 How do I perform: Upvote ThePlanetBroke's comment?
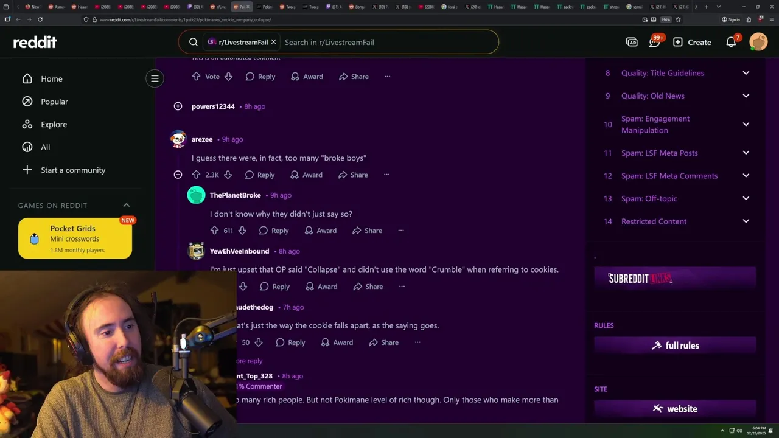click(x=214, y=231)
